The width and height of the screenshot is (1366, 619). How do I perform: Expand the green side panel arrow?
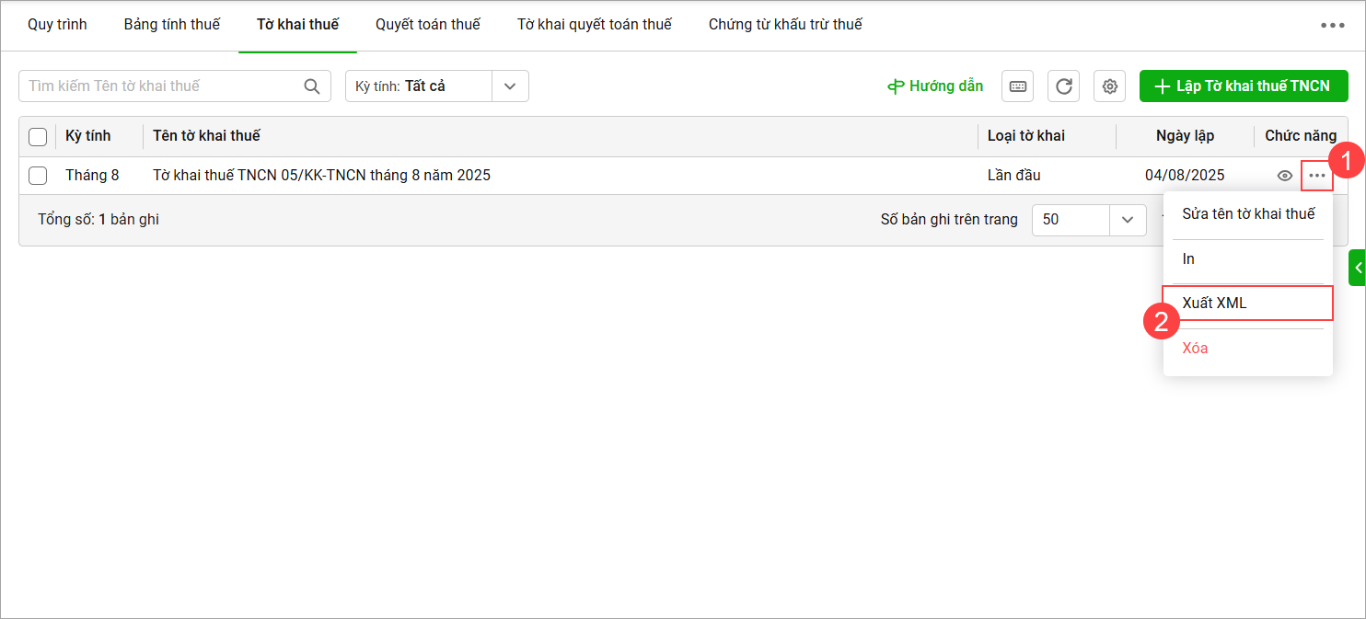[1358, 268]
